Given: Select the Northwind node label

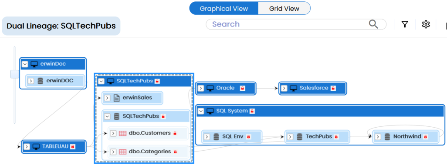Looking at the screenshot, I should [x=407, y=137].
